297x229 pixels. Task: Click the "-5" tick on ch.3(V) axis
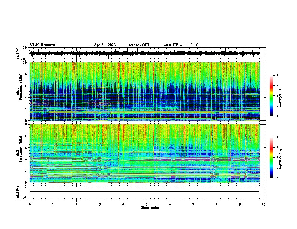tap(25, 198)
